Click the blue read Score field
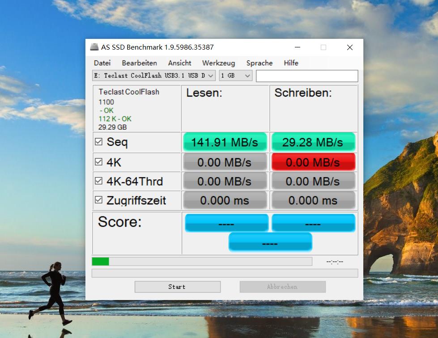The height and width of the screenshot is (338, 438). click(x=226, y=222)
